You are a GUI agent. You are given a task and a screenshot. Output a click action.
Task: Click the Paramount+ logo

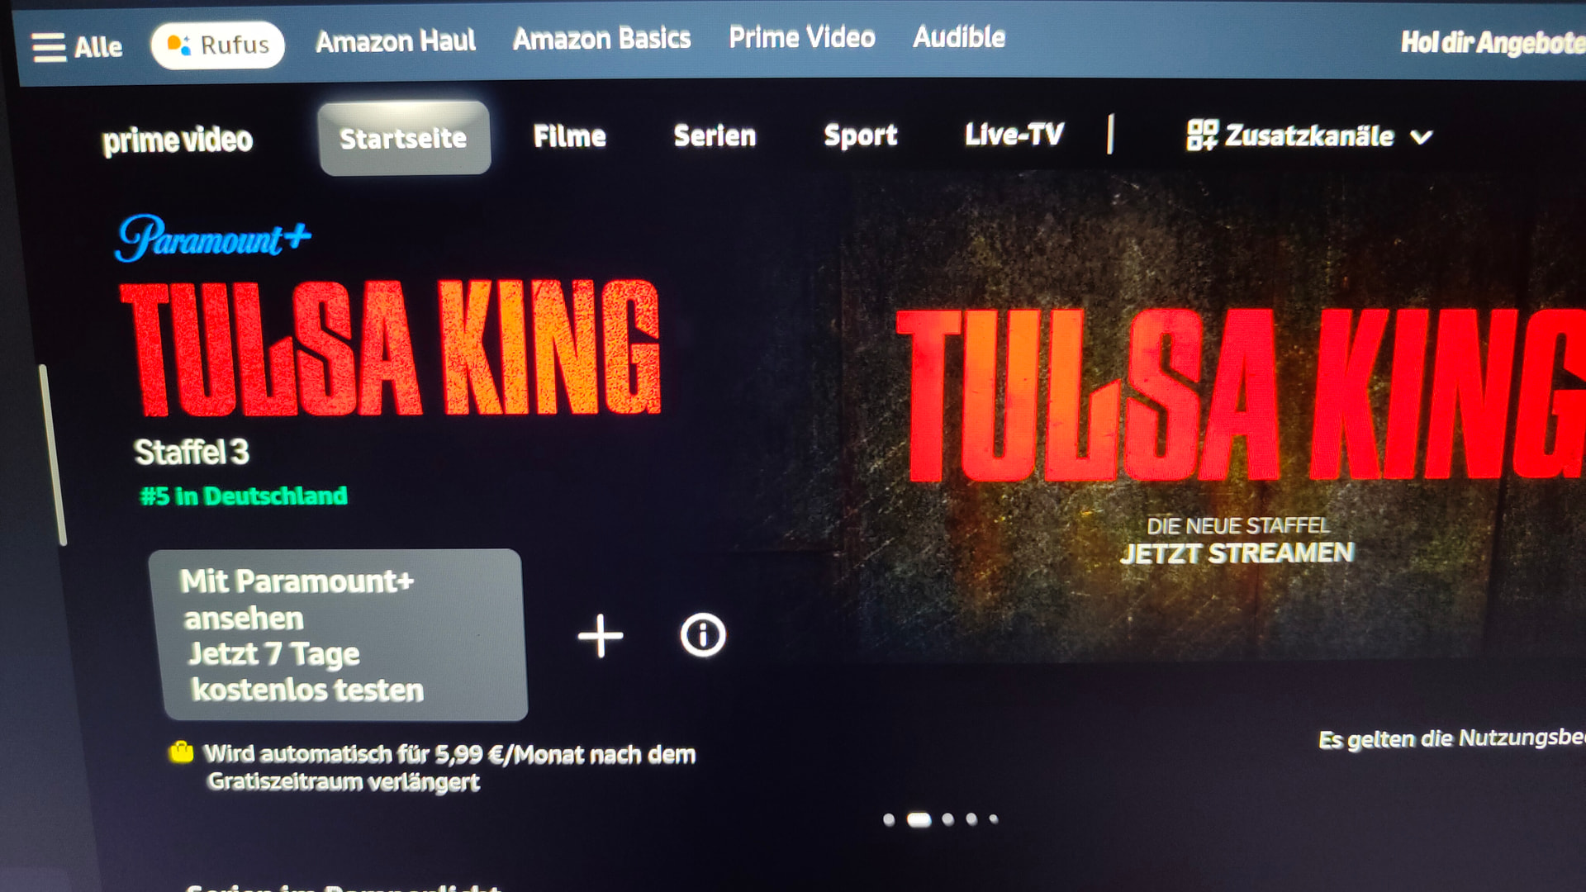(213, 238)
